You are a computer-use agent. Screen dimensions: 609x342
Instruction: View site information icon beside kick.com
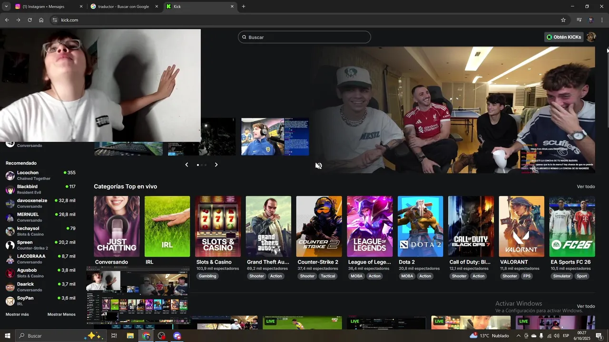pos(55,20)
